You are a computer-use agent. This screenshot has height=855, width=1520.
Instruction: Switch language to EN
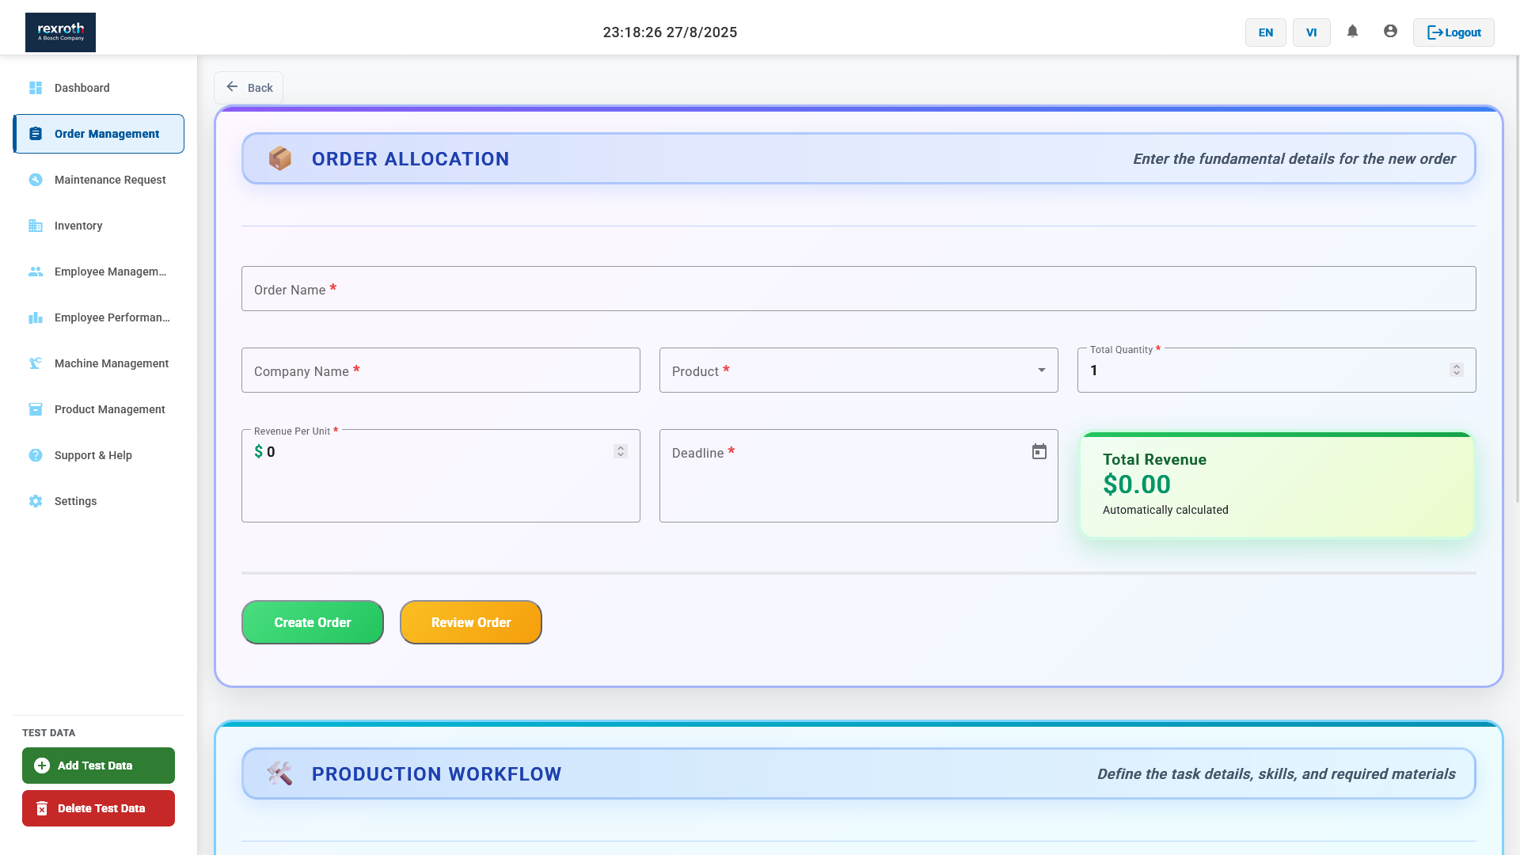point(1265,32)
